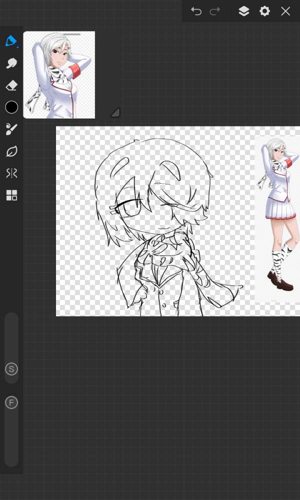Select the smudge blend tool

11,63
